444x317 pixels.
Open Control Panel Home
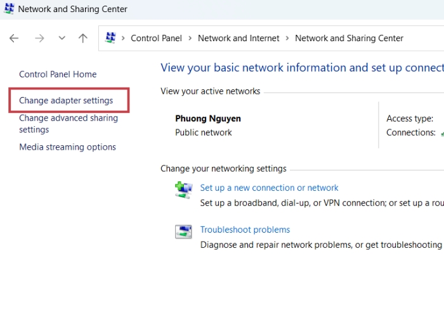58,74
